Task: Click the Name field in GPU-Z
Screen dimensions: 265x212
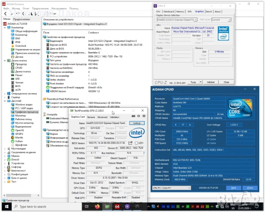Action: coord(107,123)
